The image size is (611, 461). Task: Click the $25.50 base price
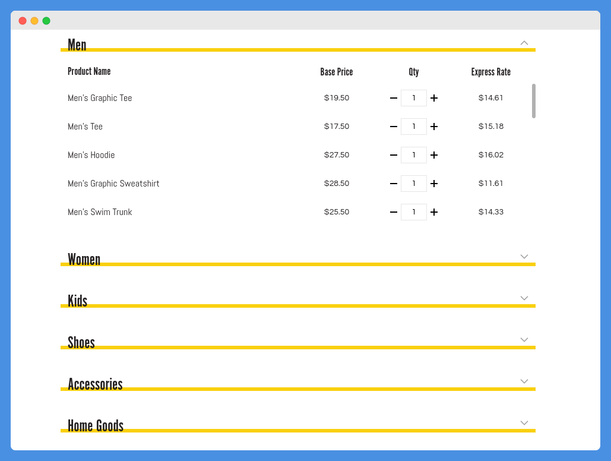pyautogui.click(x=337, y=211)
